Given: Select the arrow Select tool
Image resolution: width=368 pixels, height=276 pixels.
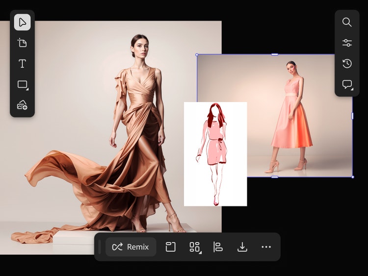Looking at the screenshot, I should coord(22,22).
